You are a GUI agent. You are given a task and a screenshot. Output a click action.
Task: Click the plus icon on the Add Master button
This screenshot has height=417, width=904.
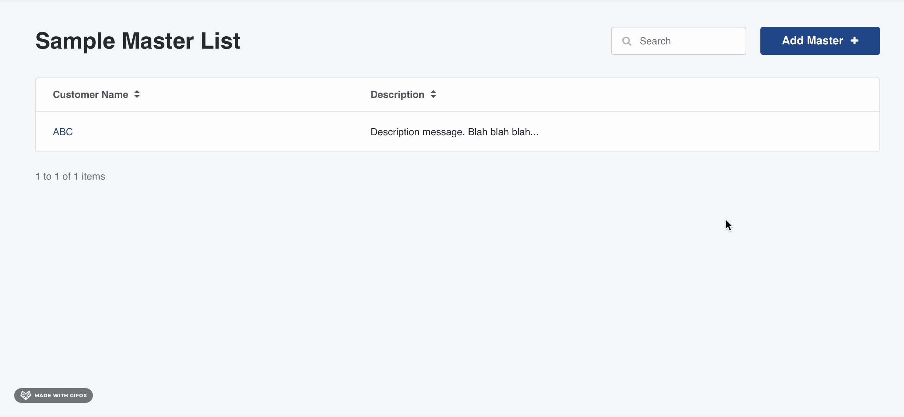click(855, 41)
